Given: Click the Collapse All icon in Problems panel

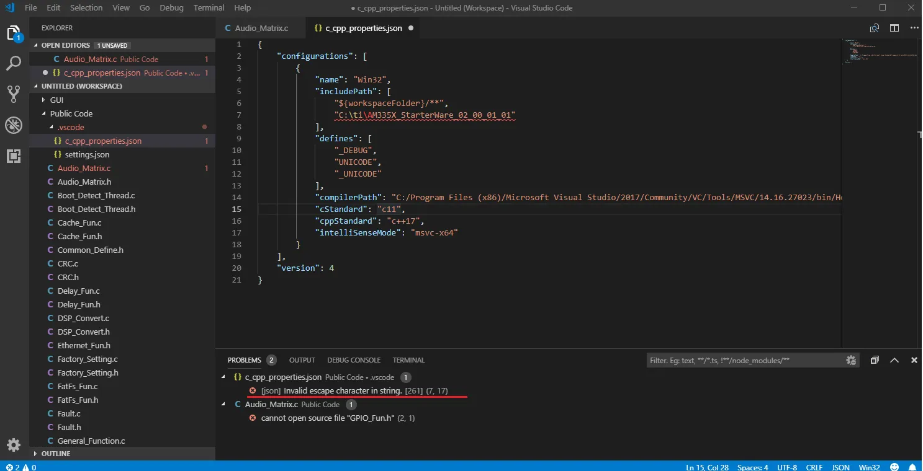Looking at the screenshot, I should (875, 360).
